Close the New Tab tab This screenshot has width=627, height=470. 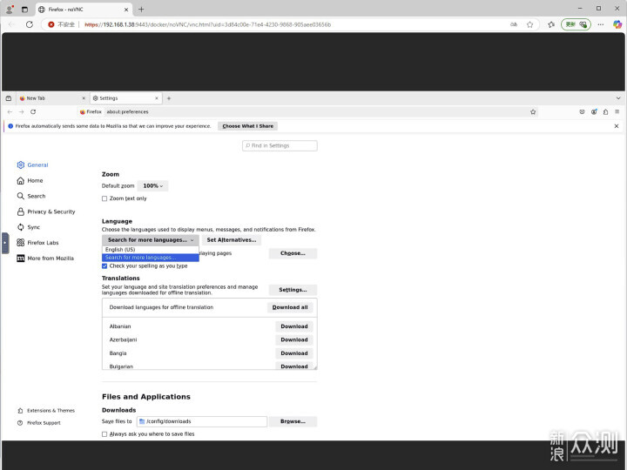tap(84, 97)
